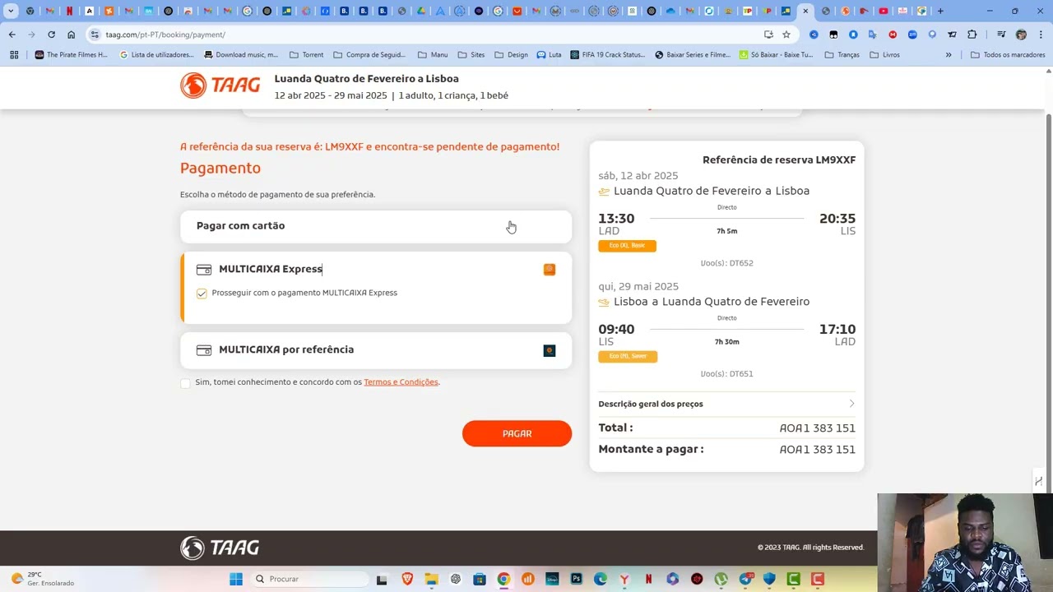Open the Design bookmarks folder

click(x=511, y=55)
